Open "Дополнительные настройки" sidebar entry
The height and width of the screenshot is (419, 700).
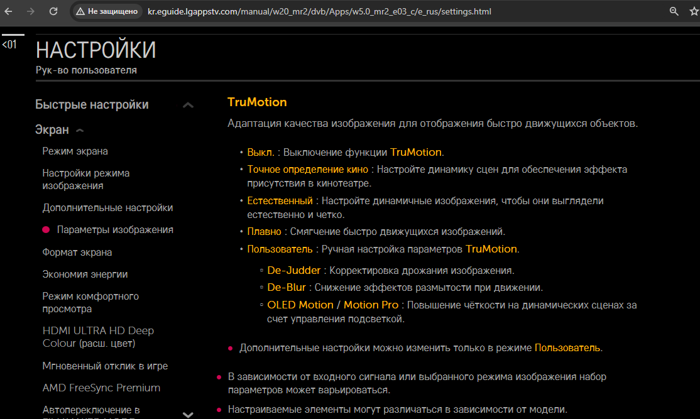pos(107,207)
